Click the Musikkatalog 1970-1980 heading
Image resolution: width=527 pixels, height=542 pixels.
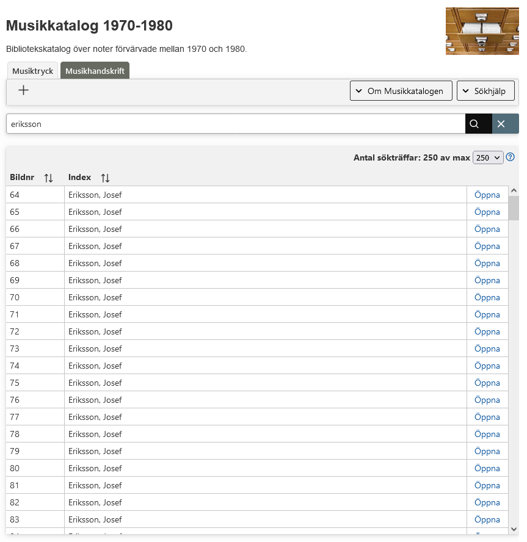[89, 26]
